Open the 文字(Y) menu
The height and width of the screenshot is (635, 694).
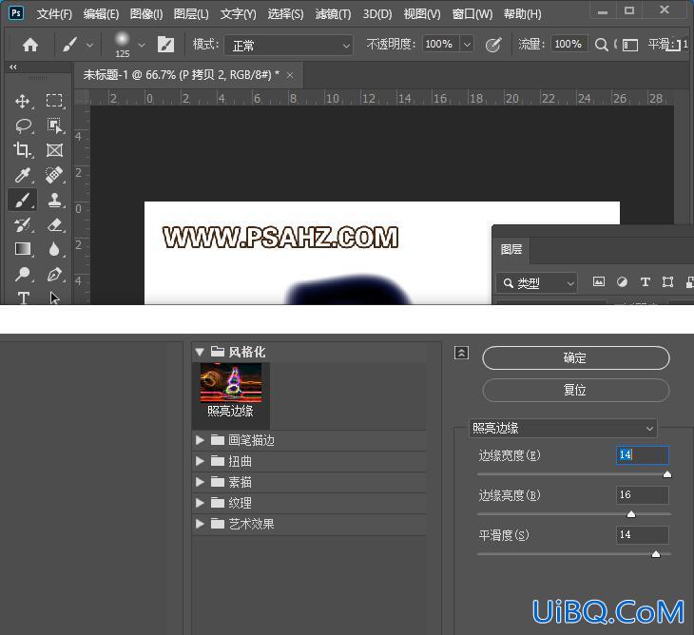(x=238, y=14)
